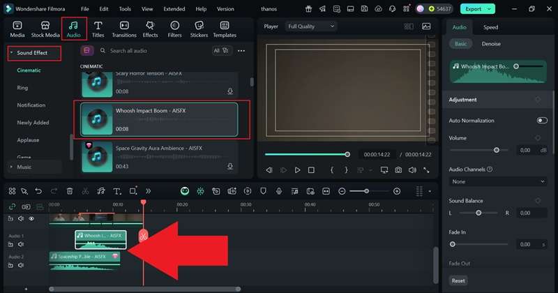Take a snapshot with camera icon
558x293 pixels.
(398, 170)
